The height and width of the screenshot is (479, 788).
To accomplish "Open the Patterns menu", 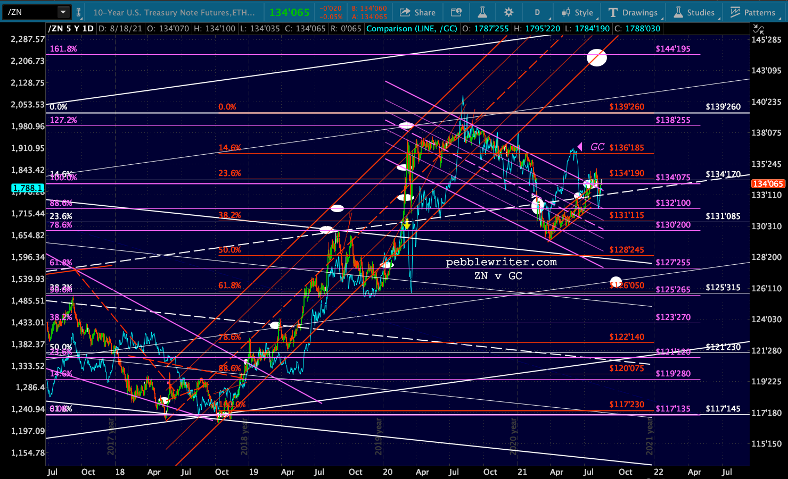I will [x=752, y=12].
